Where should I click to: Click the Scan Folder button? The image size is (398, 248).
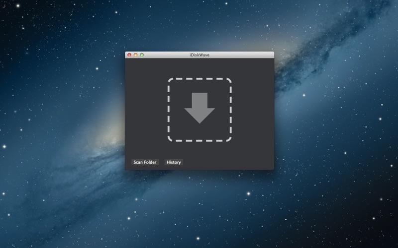(x=145, y=162)
